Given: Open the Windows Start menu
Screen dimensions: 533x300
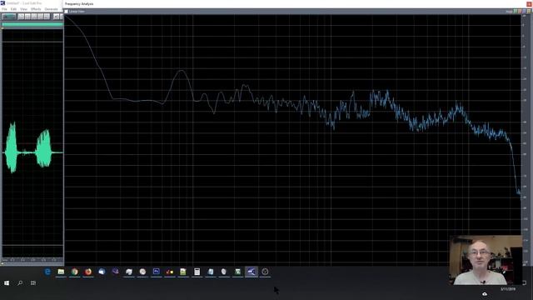Looking at the screenshot, I should click(x=7, y=283).
